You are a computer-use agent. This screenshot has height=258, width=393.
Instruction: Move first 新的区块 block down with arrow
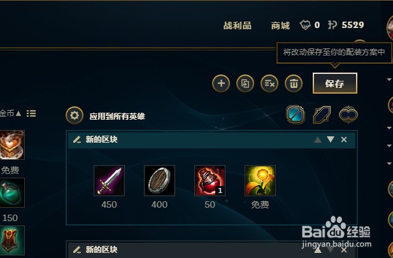[x=331, y=140]
